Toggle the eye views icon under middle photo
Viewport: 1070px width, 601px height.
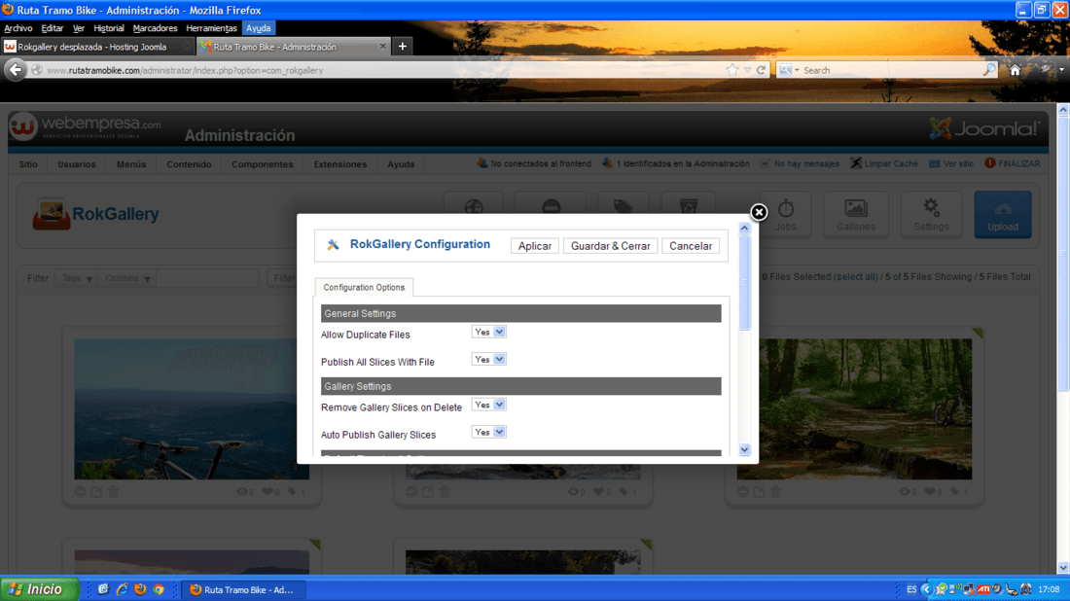pos(573,492)
